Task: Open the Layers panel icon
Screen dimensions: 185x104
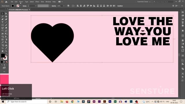Action: point(183,40)
